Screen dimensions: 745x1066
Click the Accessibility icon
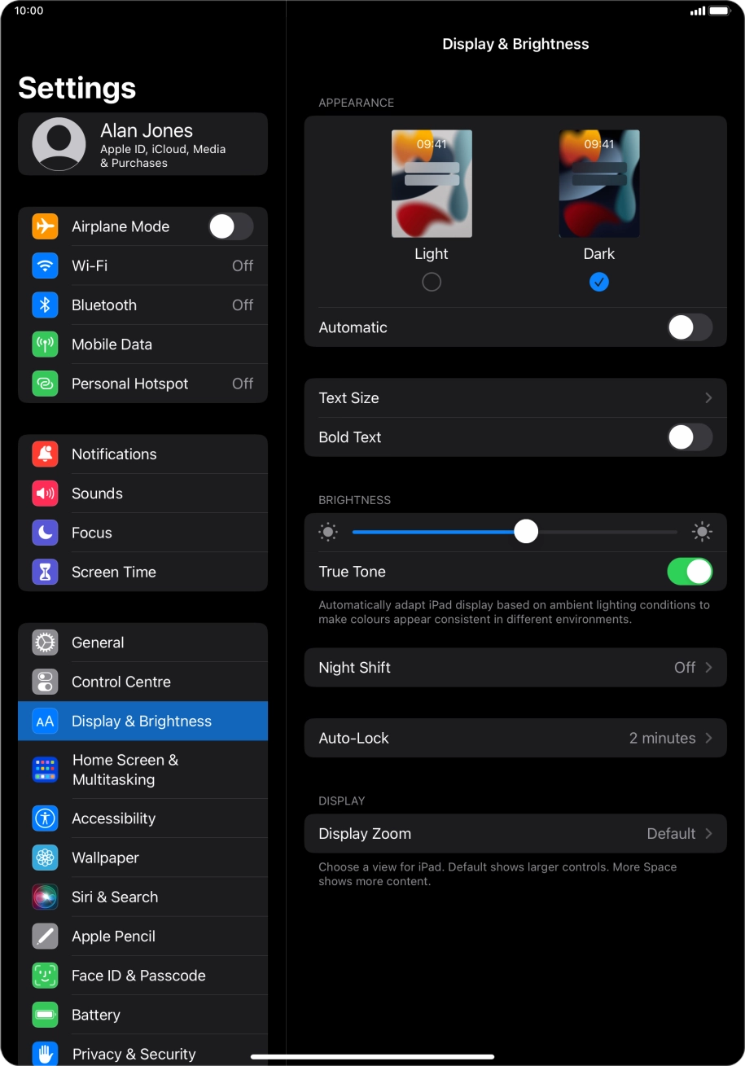click(45, 818)
